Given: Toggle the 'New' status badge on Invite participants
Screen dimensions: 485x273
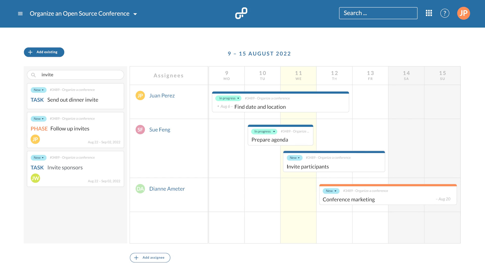Looking at the screenshot, I should [x=295, y=157].
